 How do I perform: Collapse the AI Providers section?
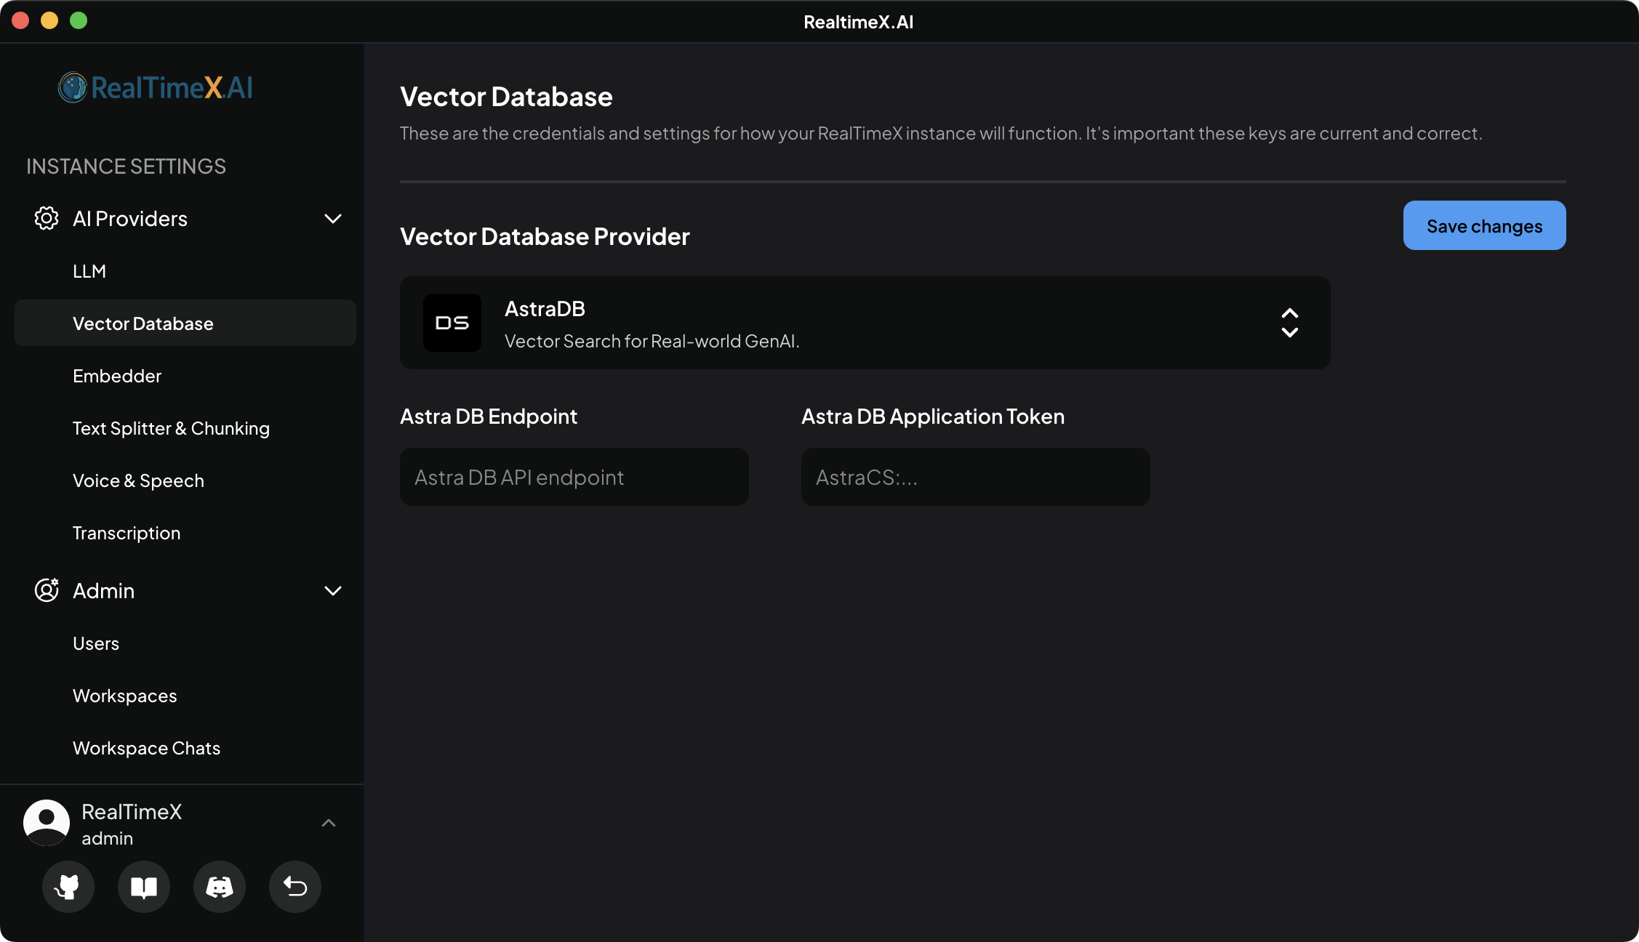point(333,218)
